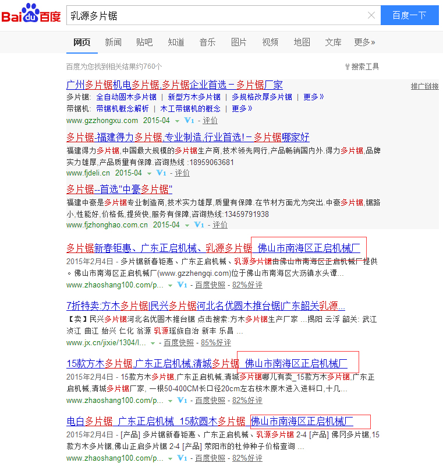
Task: Open the 视频 tab
Action: pos(270,42)
